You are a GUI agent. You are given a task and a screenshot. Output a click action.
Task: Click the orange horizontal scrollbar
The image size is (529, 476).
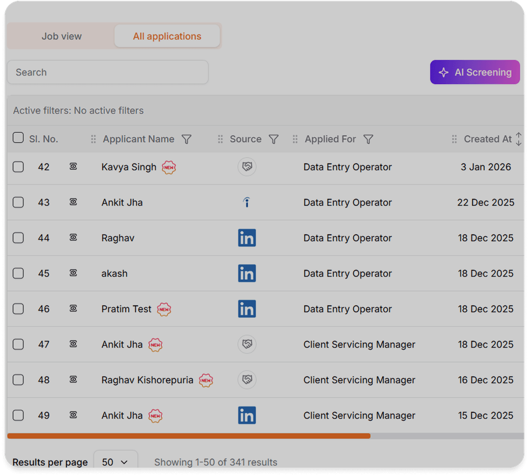pyautogui.click(x=189, y=436)
